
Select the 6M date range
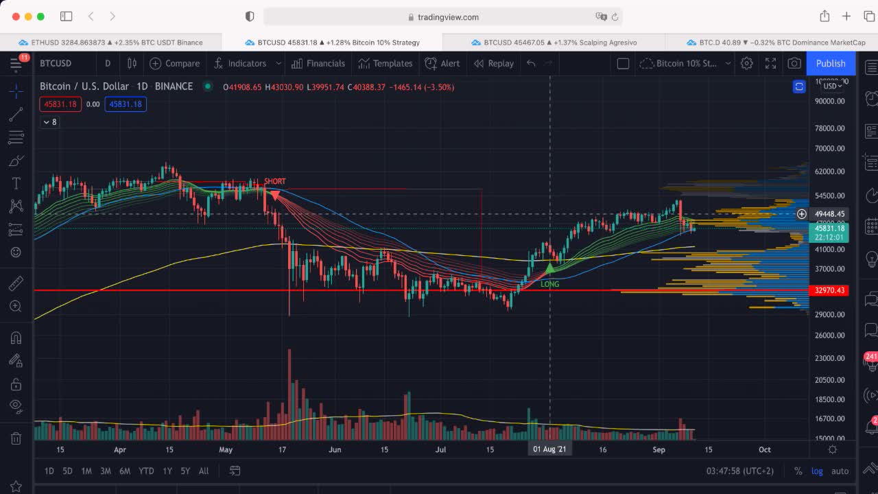click(x=125, y=471)
